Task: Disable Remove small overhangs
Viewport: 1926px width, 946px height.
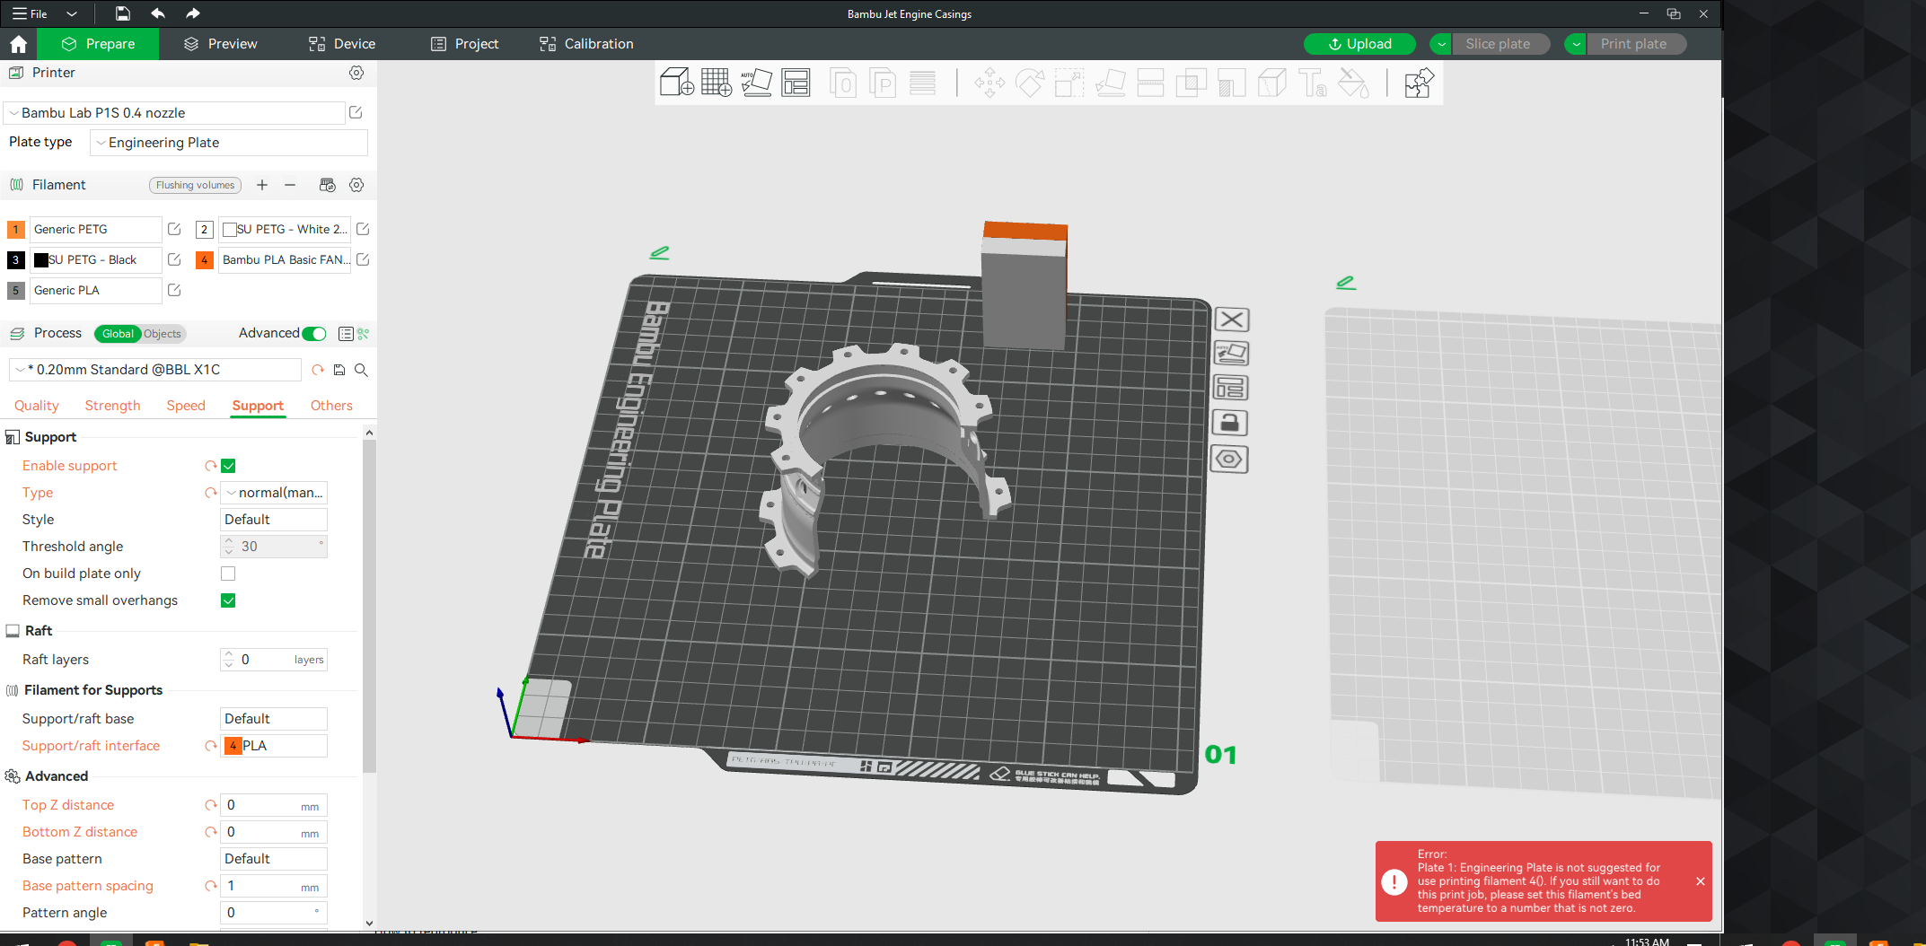Action: click(x=228, y=600)
